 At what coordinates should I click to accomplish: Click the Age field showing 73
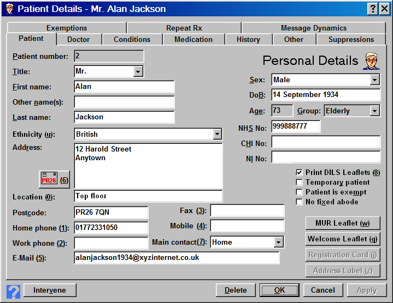tap(282, 111)
